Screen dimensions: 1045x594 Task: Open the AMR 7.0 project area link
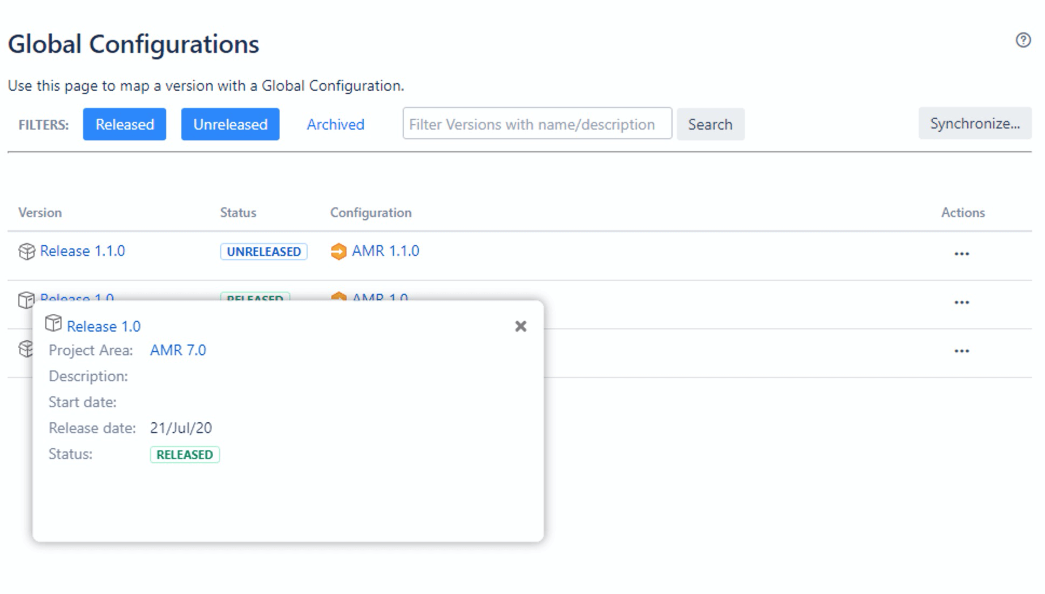(178, 350)
